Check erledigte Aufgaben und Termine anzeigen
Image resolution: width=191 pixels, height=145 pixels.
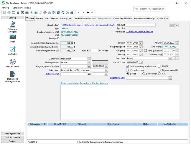(78, 142)
